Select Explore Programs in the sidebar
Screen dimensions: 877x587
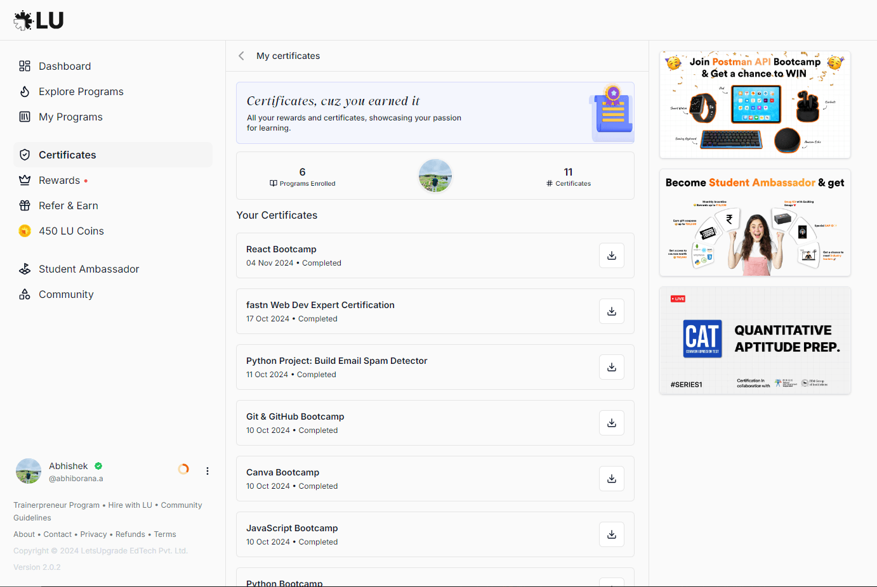tap(81, 91)
